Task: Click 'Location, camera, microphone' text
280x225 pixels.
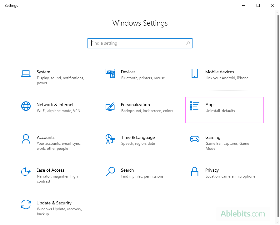Action: [230, 176]
